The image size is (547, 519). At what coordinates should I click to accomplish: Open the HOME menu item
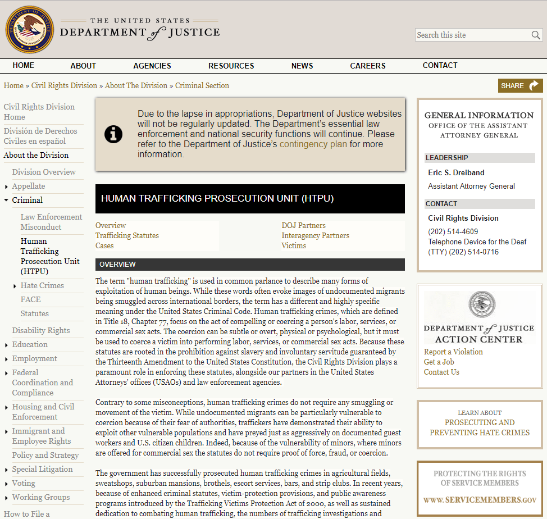click(24, 66)
